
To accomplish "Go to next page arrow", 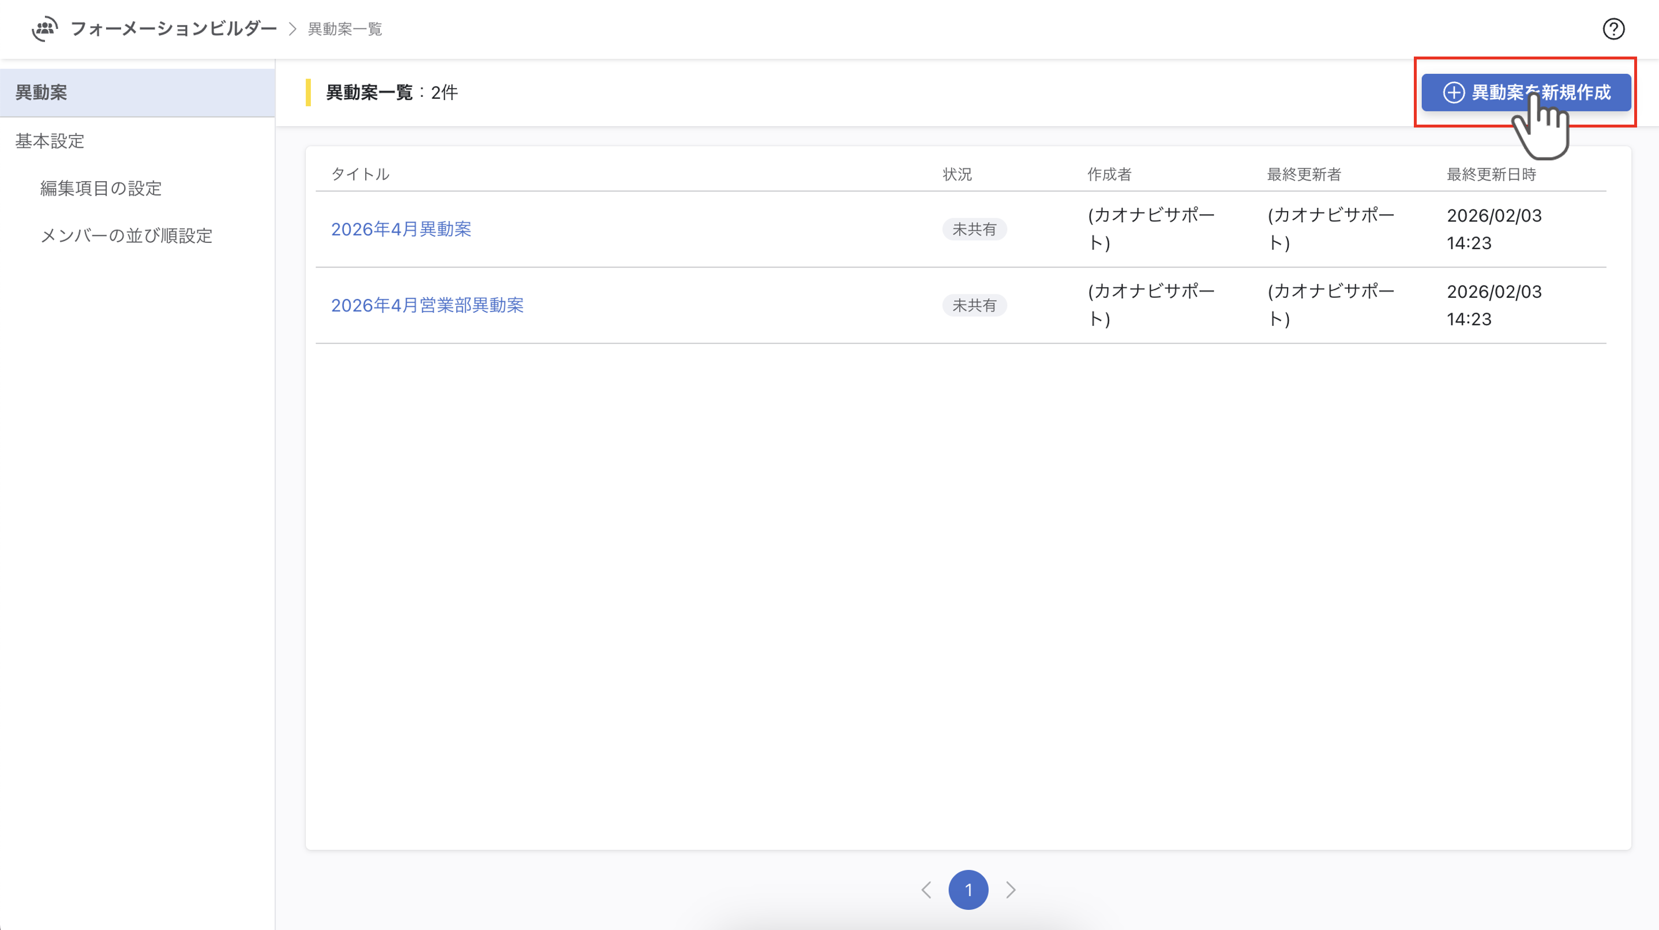I will click(1011, 890).
